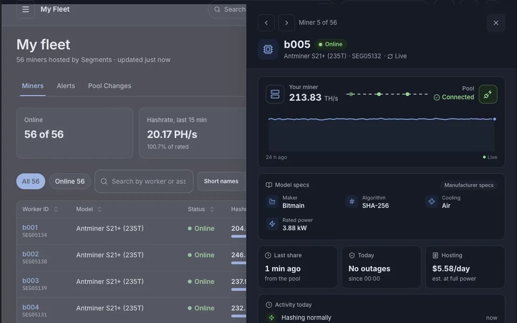
Task: Click the Miner 5 of 56 label
Action: click(318, 23)
